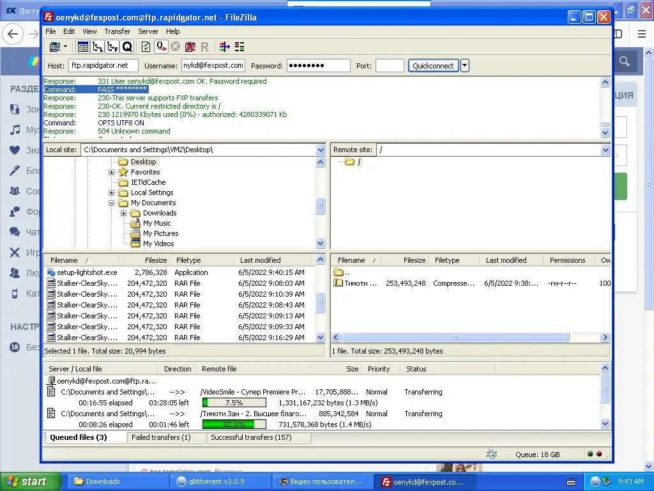
Task: Click the Password input field
Action: 318,66
